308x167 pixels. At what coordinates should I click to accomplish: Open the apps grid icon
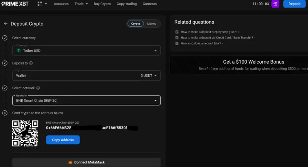[x=40, y=4]
